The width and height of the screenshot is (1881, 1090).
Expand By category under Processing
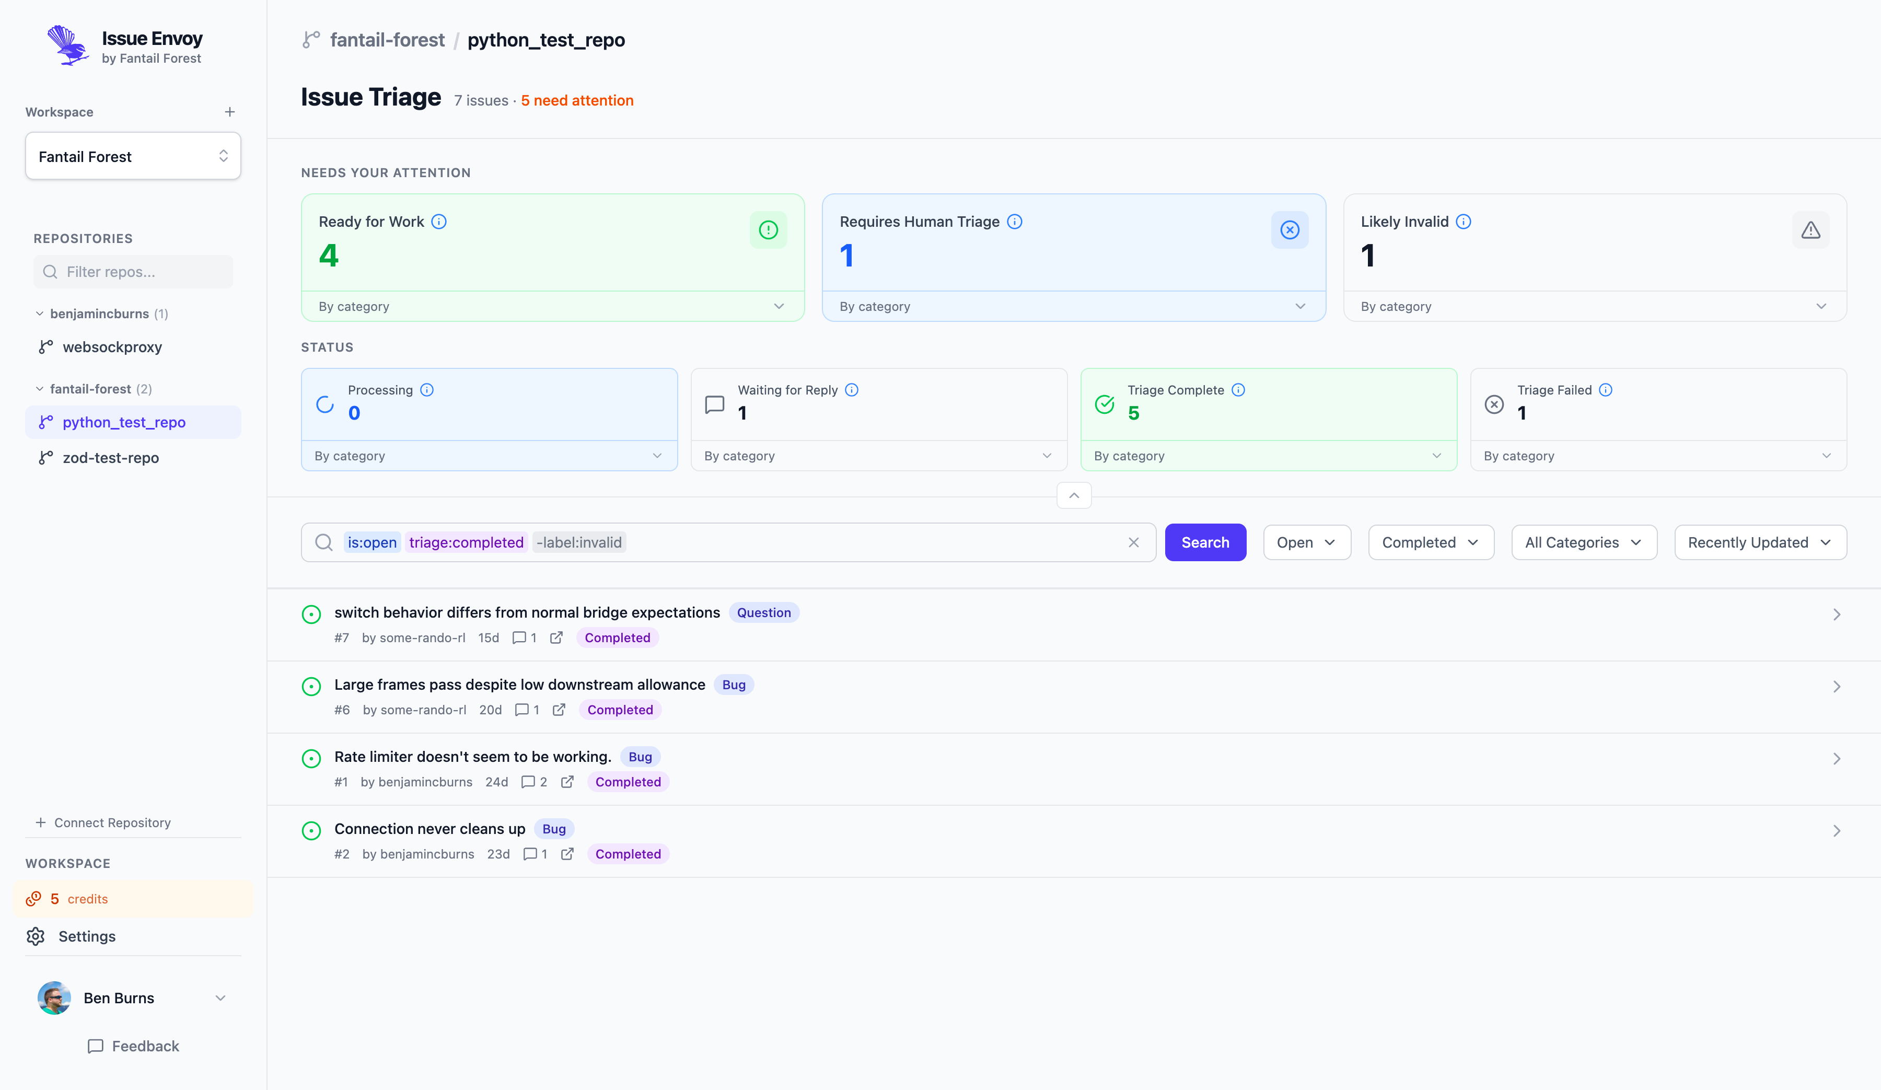click(489, 456)
